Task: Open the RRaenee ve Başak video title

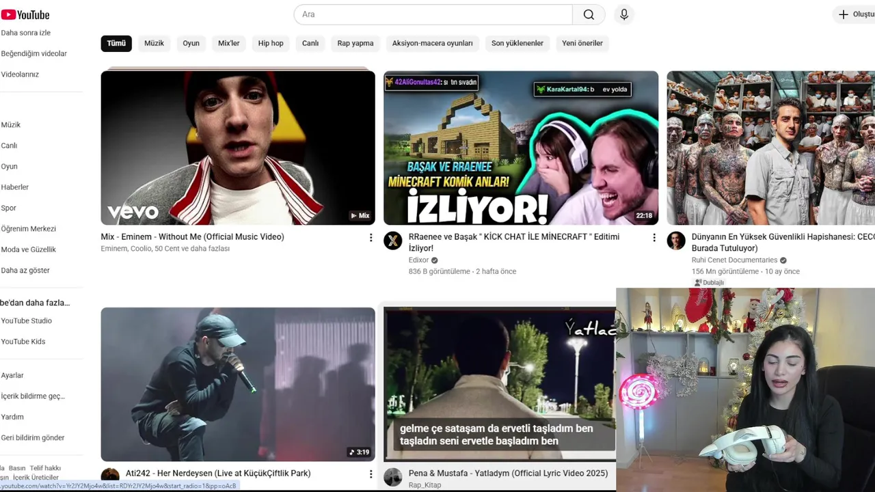Action: click(514, 243)
